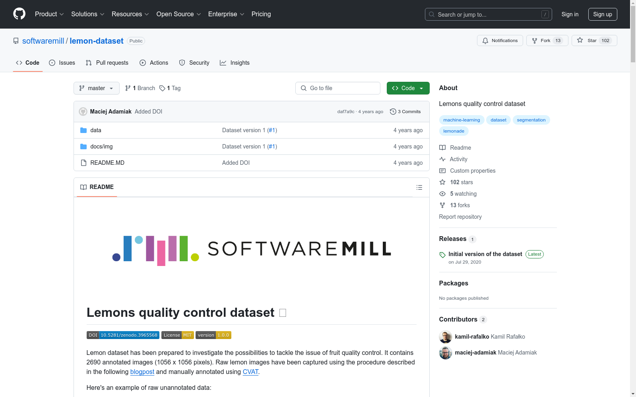Screen dimensions: 636x397
Task: Open pull request #1 link in data row
Action: tap(272, 130)
